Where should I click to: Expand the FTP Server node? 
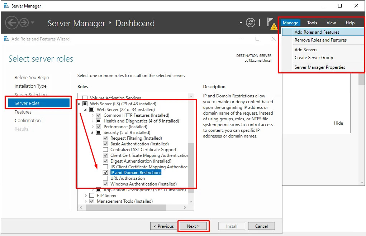click(x=86, y=196)
